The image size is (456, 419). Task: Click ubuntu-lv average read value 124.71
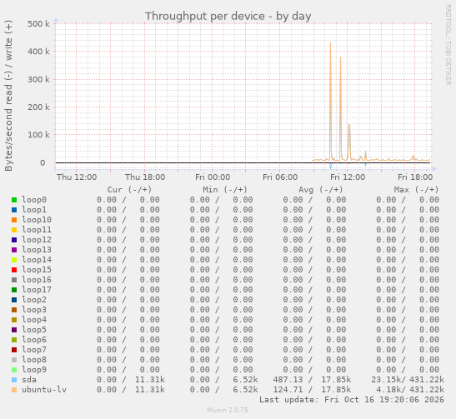coord(288,390)
